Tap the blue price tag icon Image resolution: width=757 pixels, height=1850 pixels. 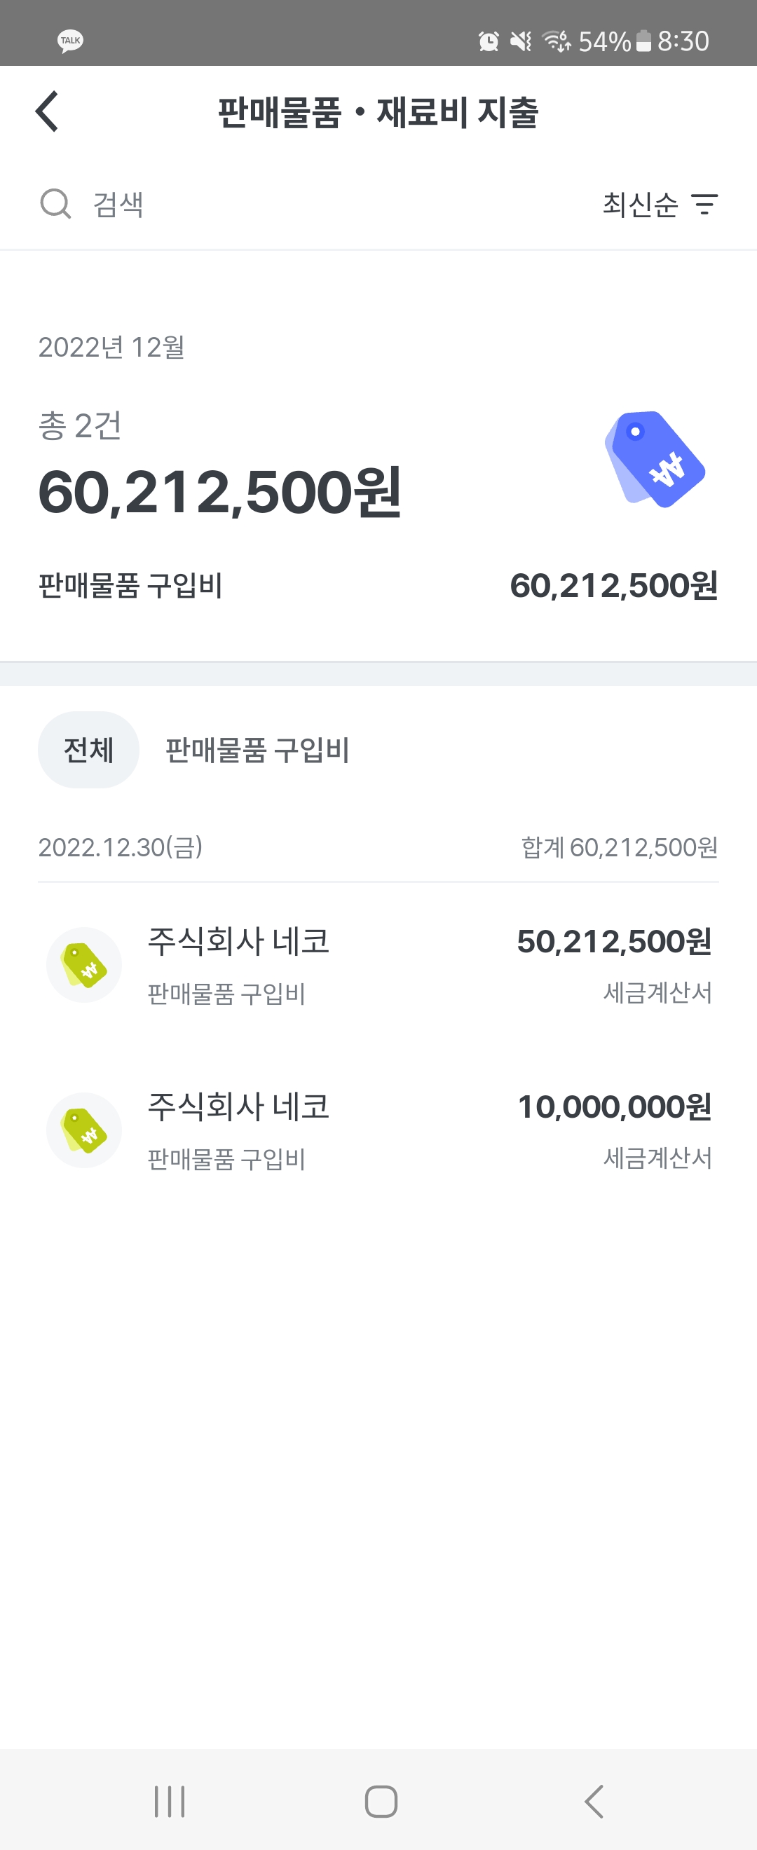[x=654, y=460]
